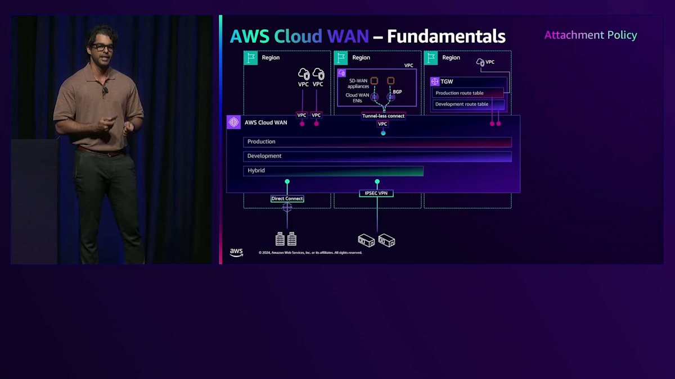
Task: Click small VPC cloud icon above the TGW box
Action: click(480, 62)
